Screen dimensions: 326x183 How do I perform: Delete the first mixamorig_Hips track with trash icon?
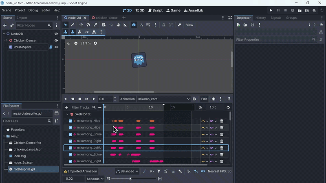click(x=222, y=121)
